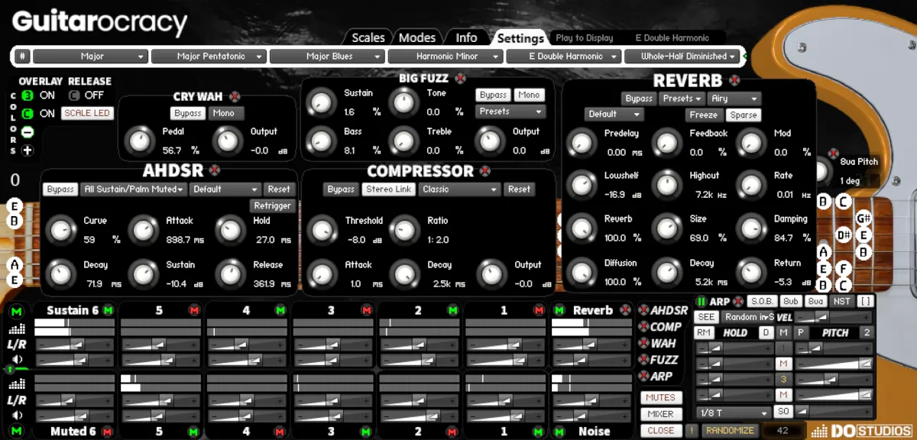Viewport: 917px width, 440px height.
Task: Pause the ARP with green icon
Action: [701, 302]
